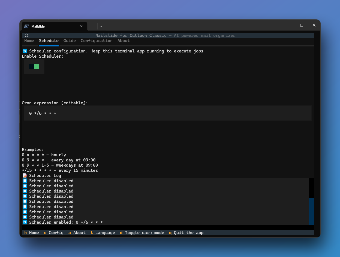Open the Guide tab
340x257 pixels.
point(70,41)
